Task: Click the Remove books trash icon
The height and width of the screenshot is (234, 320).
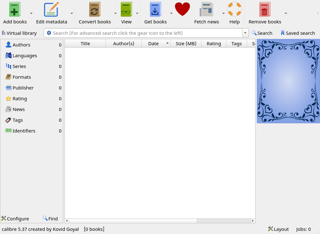Action: pos(265,9)
